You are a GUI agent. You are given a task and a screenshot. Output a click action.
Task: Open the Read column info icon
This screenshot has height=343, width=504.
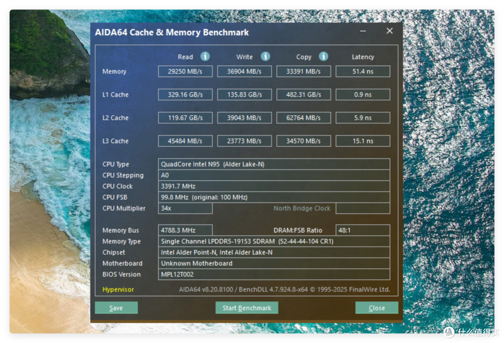click(205, 56)
